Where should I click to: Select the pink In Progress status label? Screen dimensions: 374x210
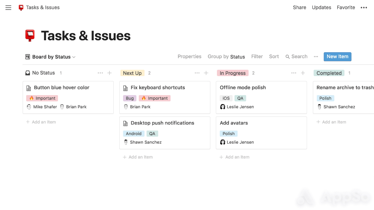[233, 73]
